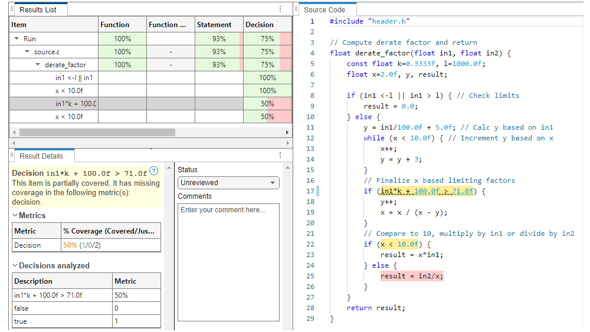Image resolution: width=590 pixels, height=332 pixels.
Task: Collapse the source.c tree node
Action: [x=27, y=52]
